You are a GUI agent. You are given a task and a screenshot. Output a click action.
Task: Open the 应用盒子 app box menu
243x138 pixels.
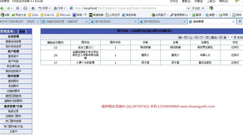coord(160,15)
